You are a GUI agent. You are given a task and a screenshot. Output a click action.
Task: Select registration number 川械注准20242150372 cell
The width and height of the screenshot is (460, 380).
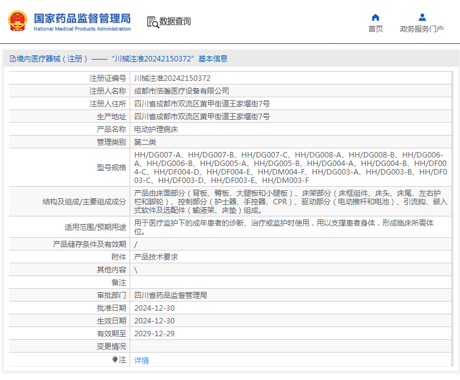coord(172,78)
